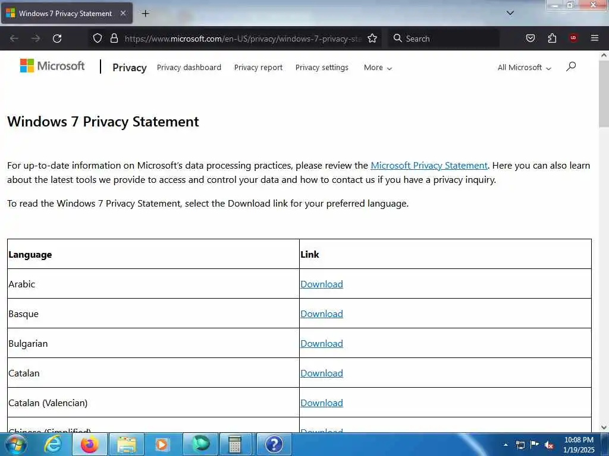
Task: Select the Bulgarian language cell
Action: [x=153, y=343]
